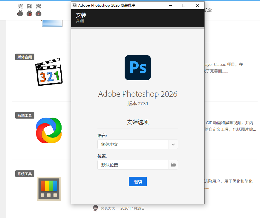Click the colorful ring ScreenToGif app icon
The width and height of the screenshot is (260, 218).
click(49, 130)
